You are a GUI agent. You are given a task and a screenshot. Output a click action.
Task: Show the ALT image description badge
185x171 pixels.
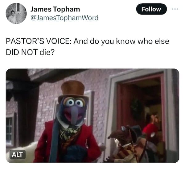pos(18,155)
